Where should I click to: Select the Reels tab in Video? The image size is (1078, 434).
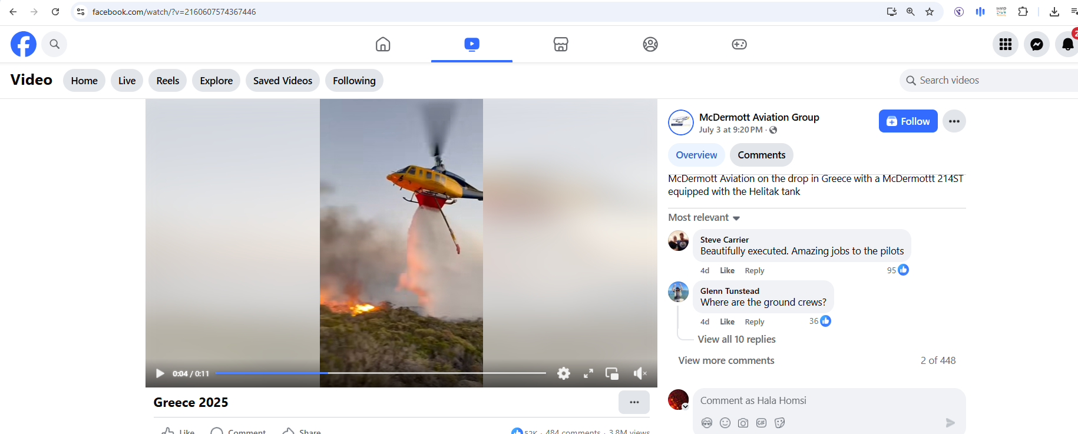pyautogui.click(x=167, y=81)
